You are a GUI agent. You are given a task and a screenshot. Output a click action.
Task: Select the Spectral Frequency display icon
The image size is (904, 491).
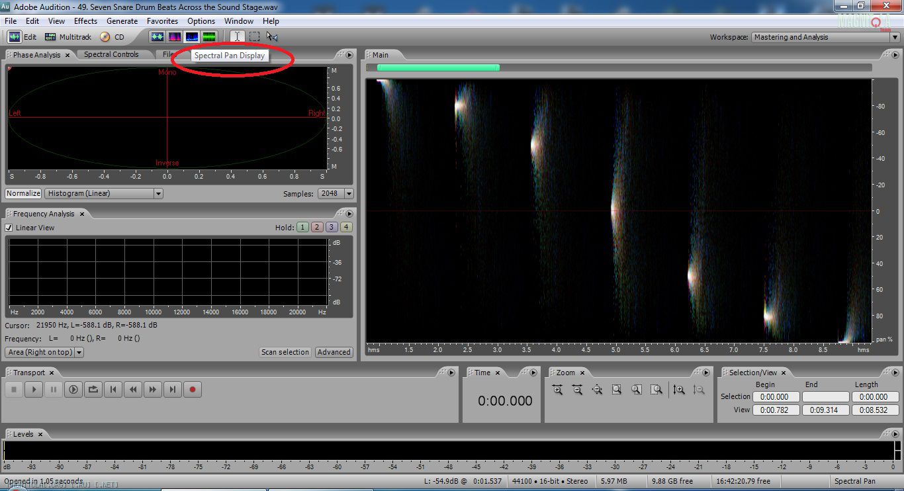(x=175, y=37)
